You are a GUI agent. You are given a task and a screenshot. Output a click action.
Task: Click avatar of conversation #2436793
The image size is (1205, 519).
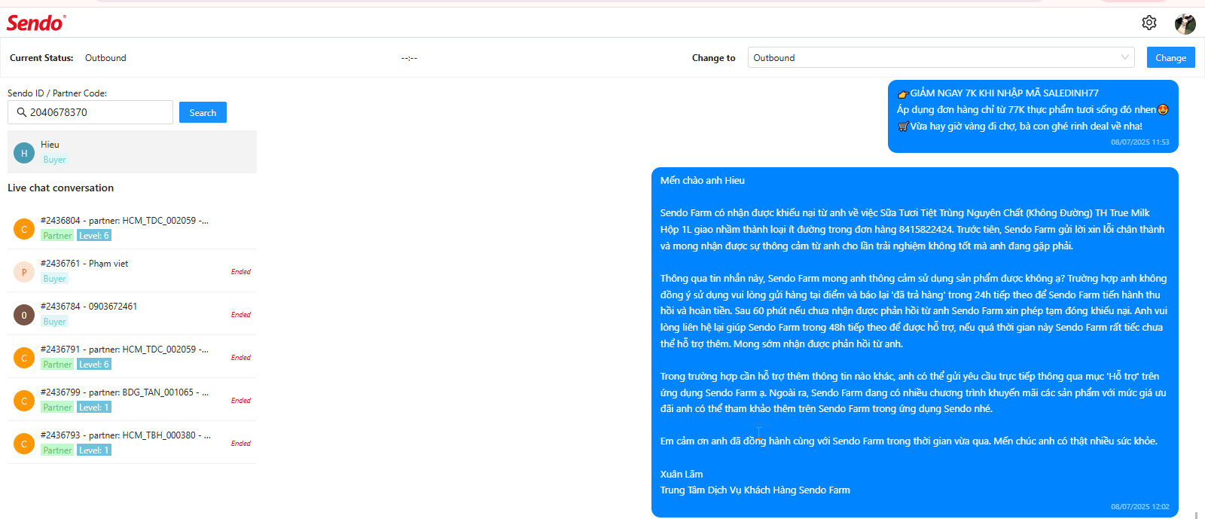point(24,444)
